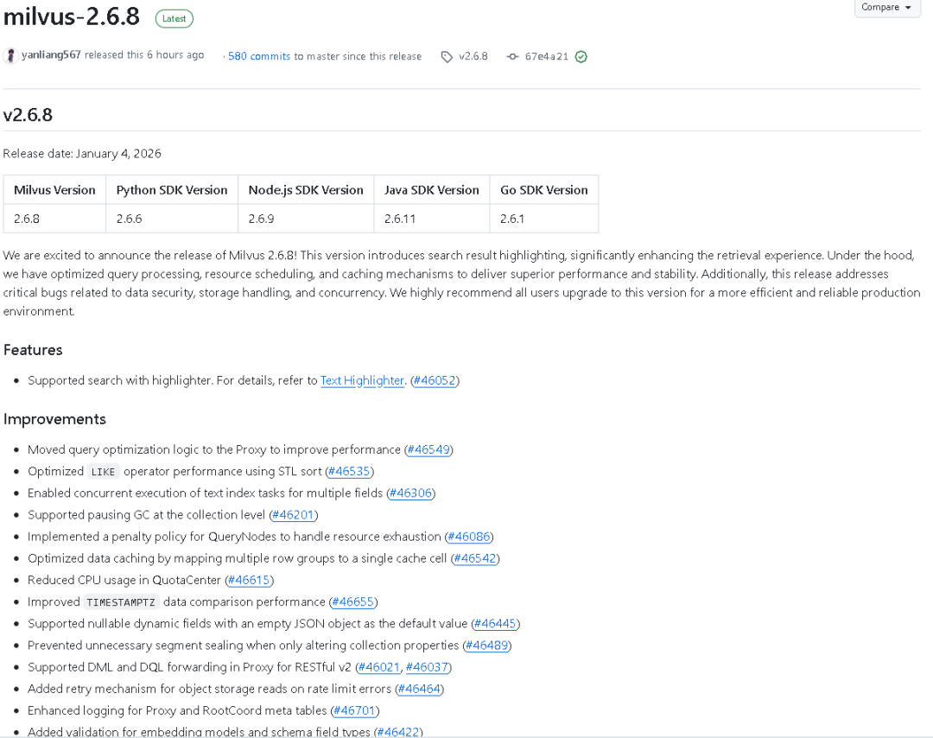Open the yanliang567 author profile link

(x=51, y=54)
